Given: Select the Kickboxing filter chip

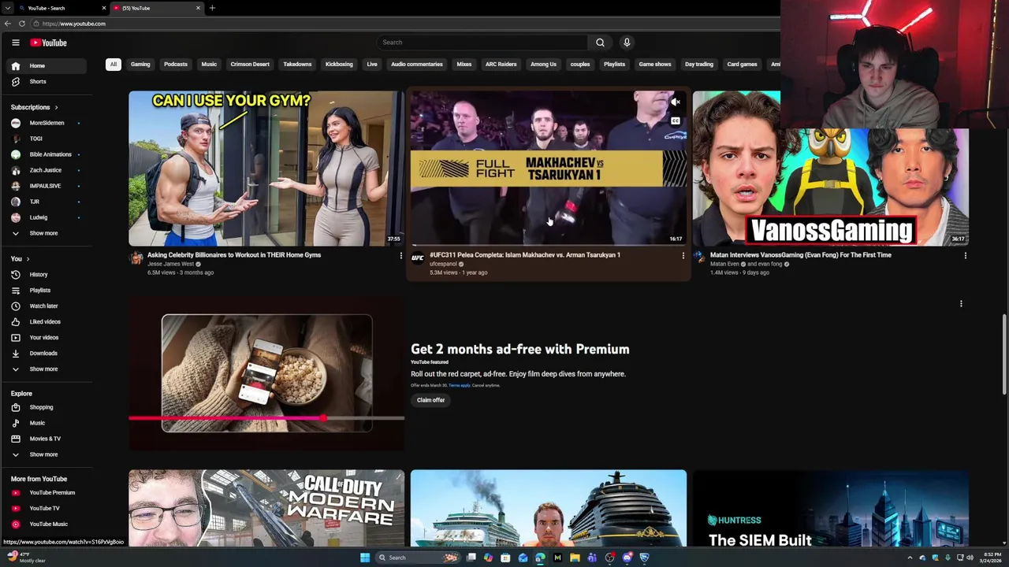Looking at the screenshot, I should pos(339,65).
